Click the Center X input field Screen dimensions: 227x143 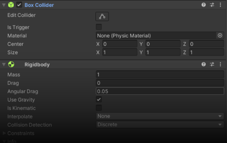click(120, 44)
